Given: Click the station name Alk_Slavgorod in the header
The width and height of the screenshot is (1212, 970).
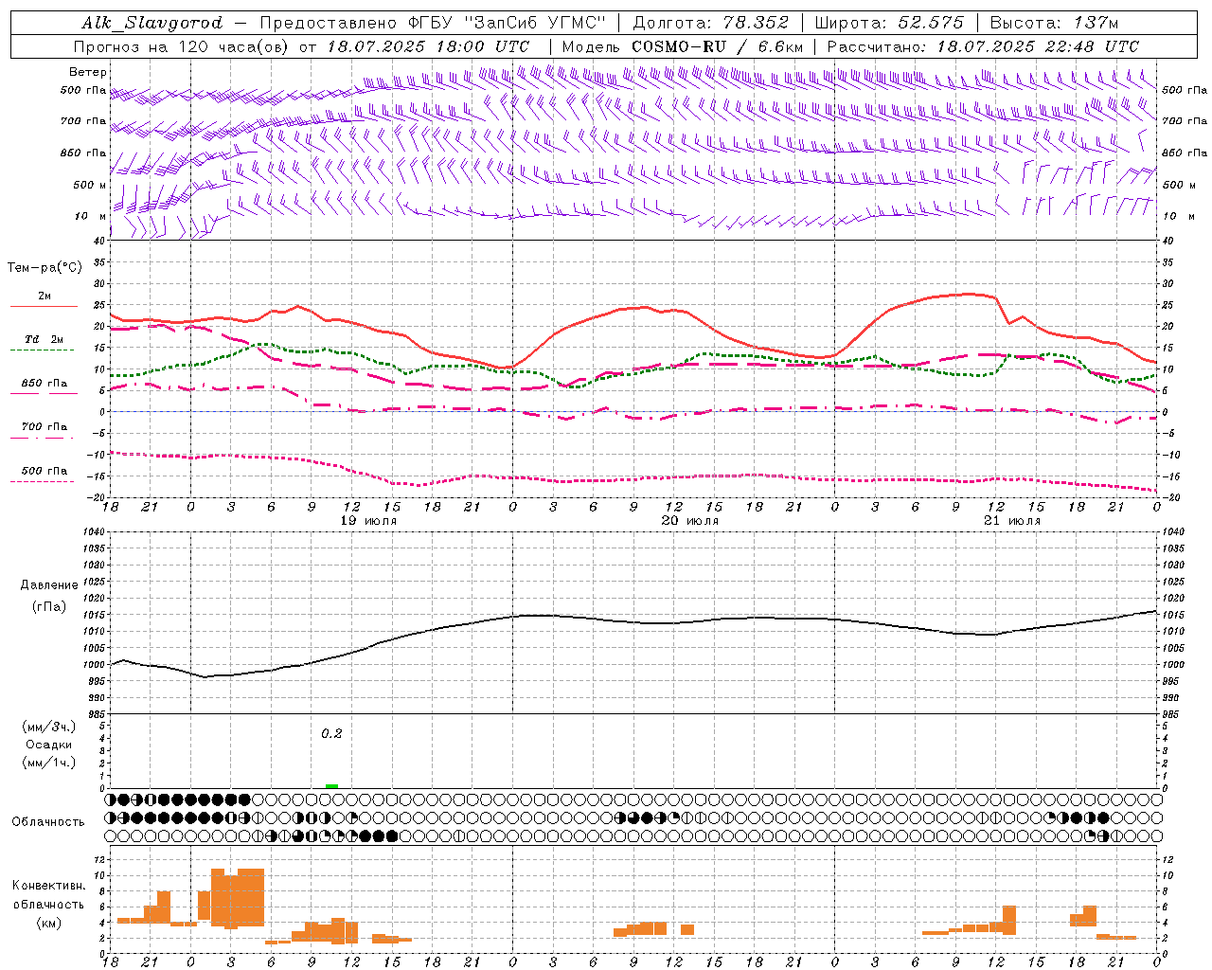Looking at the screenshot, I should [x=152, y=23].
